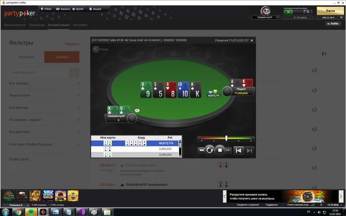Click the $0 cashback indicator

pos(288,12)
